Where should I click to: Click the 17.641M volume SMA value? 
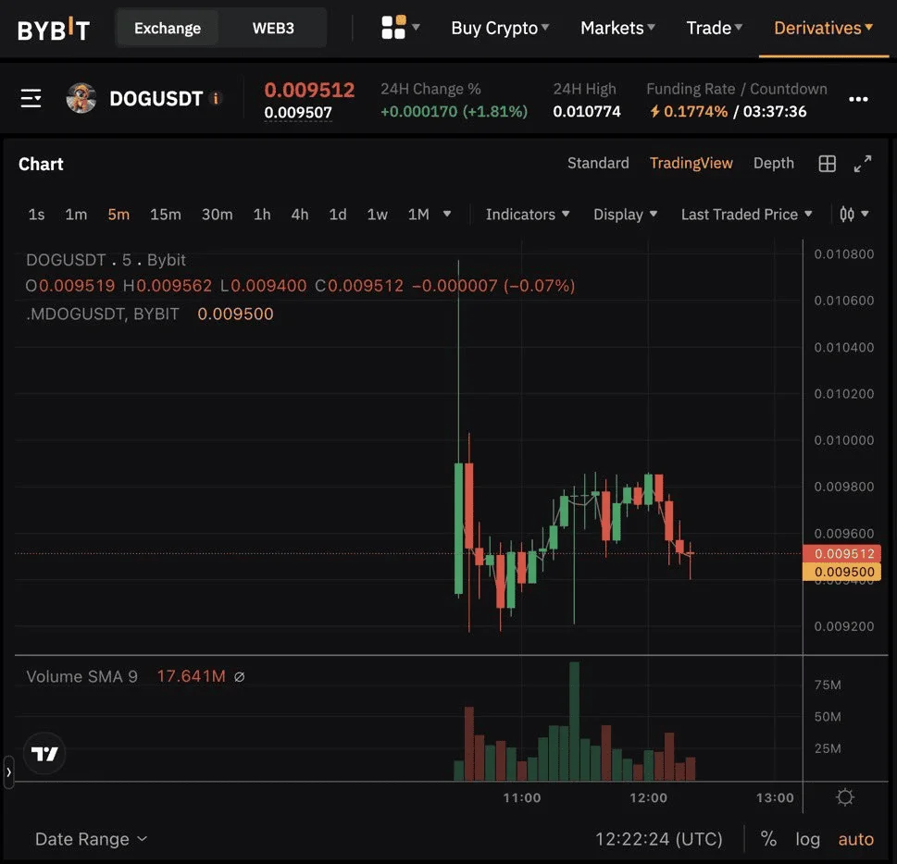191,676
